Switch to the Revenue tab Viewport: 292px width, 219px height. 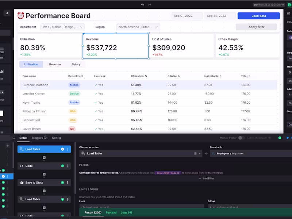(x=55, y=64)
